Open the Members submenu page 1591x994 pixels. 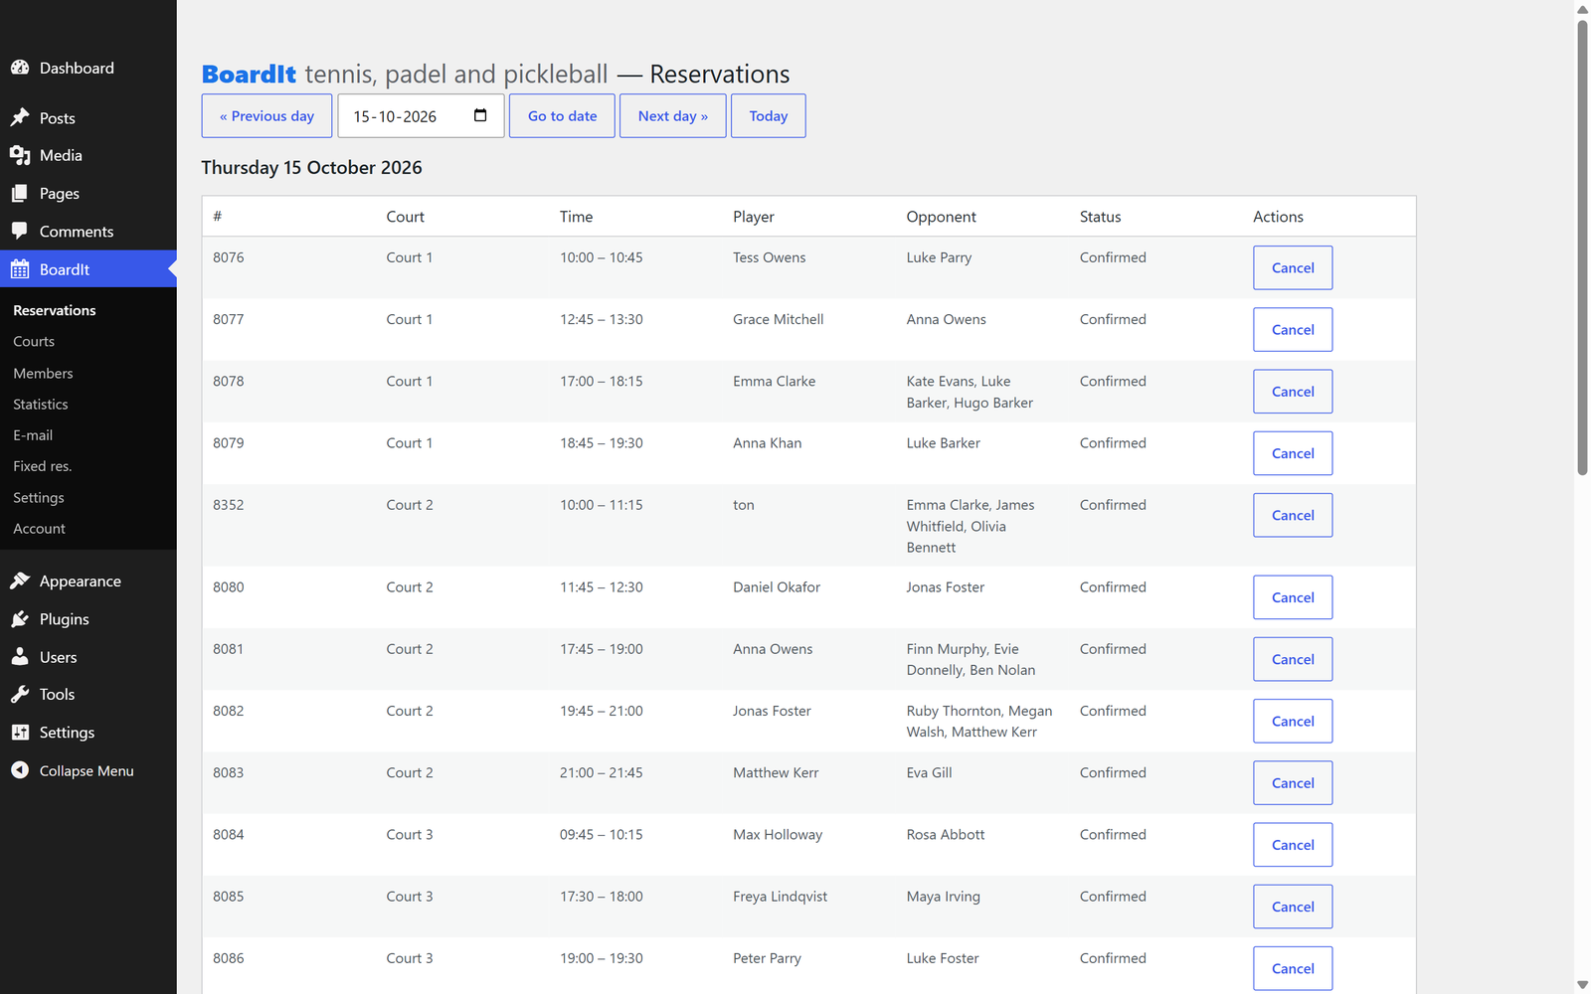(x=43, y=373)
